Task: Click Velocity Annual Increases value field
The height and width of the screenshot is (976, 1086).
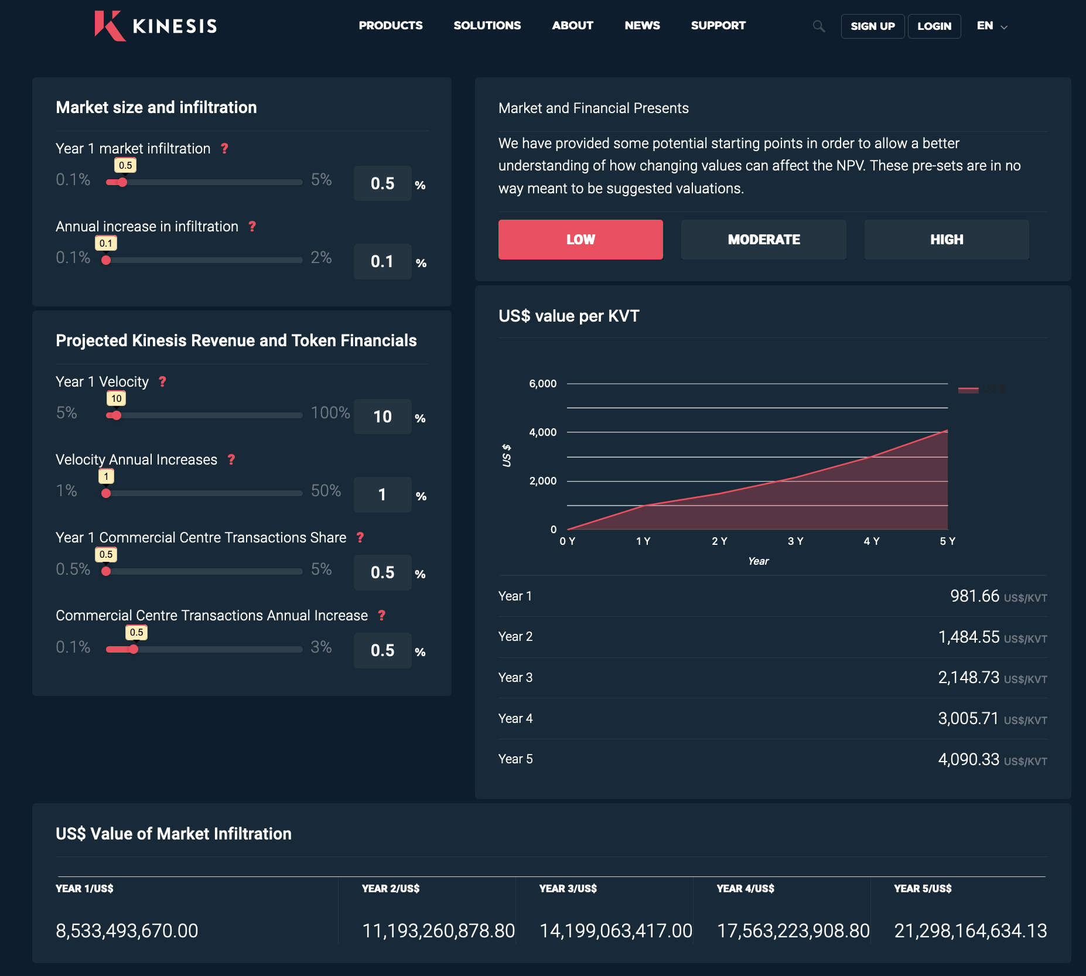Action: tap(383, 494)
